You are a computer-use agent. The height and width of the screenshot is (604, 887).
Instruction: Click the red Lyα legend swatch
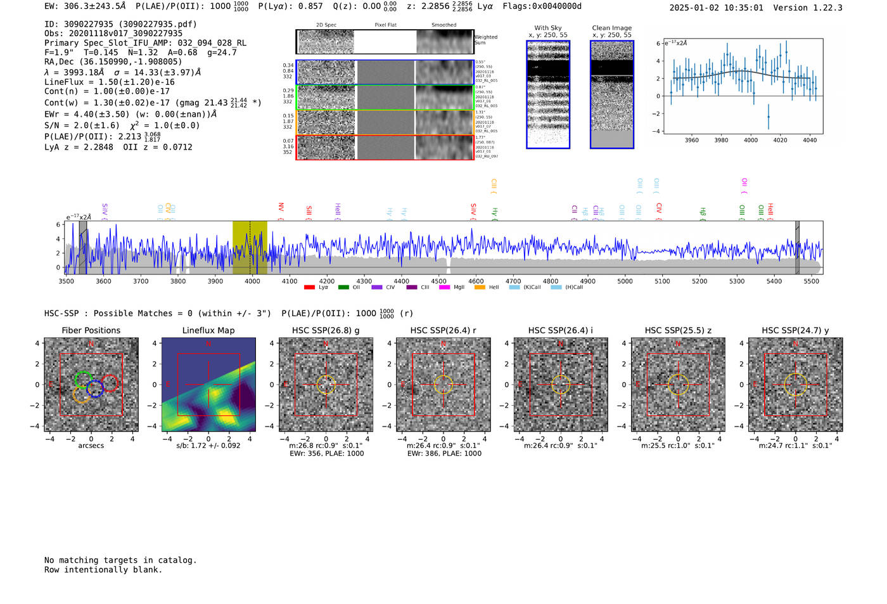[x=309, y=287]
